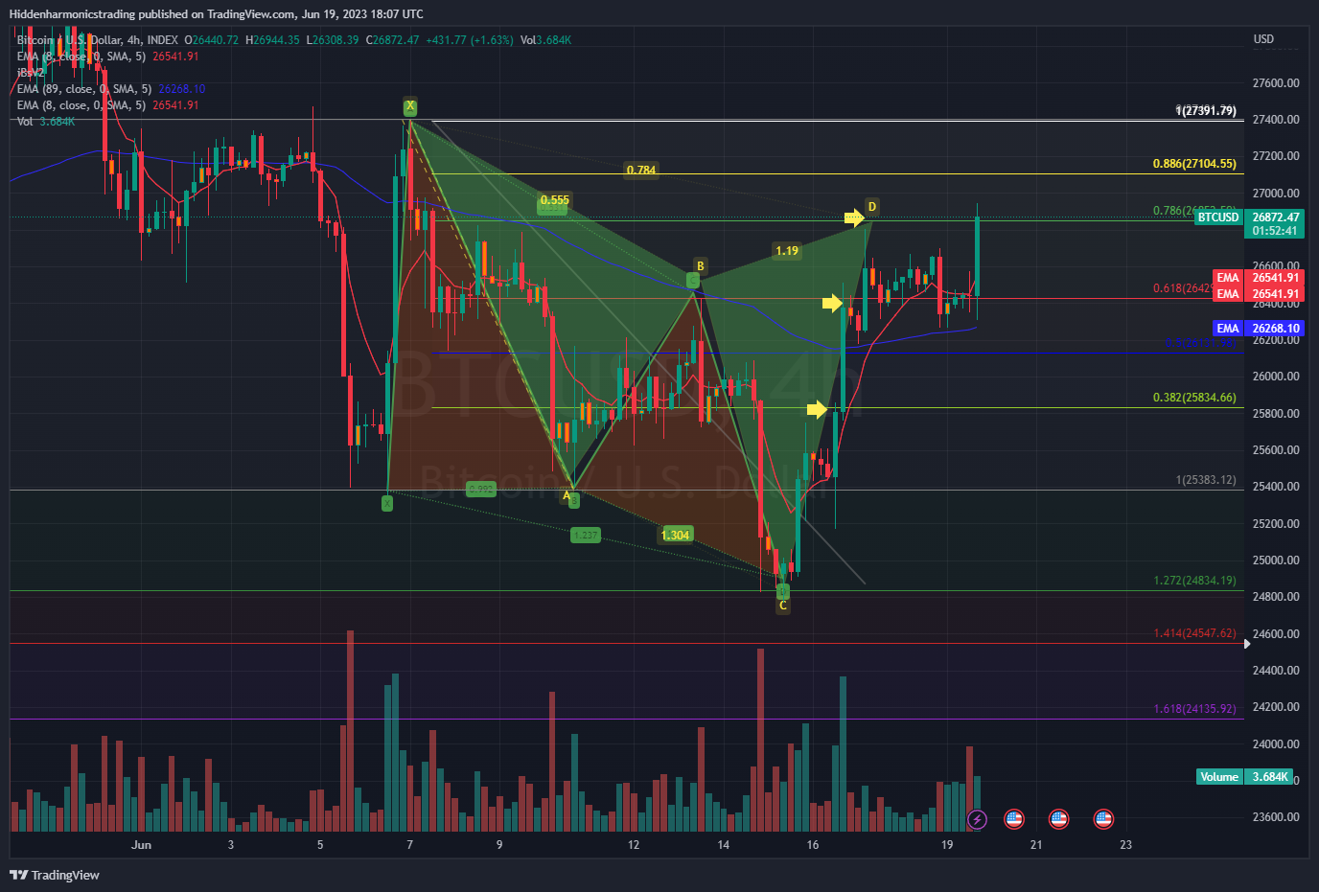
Task: Click the high value H26944.35
Action: pos(272,40)
